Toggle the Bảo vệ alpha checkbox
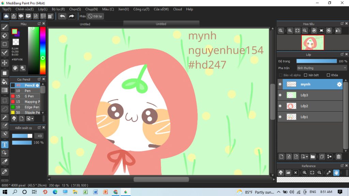The width and height of the screenshot is (349, 196). tap(280, 75)
